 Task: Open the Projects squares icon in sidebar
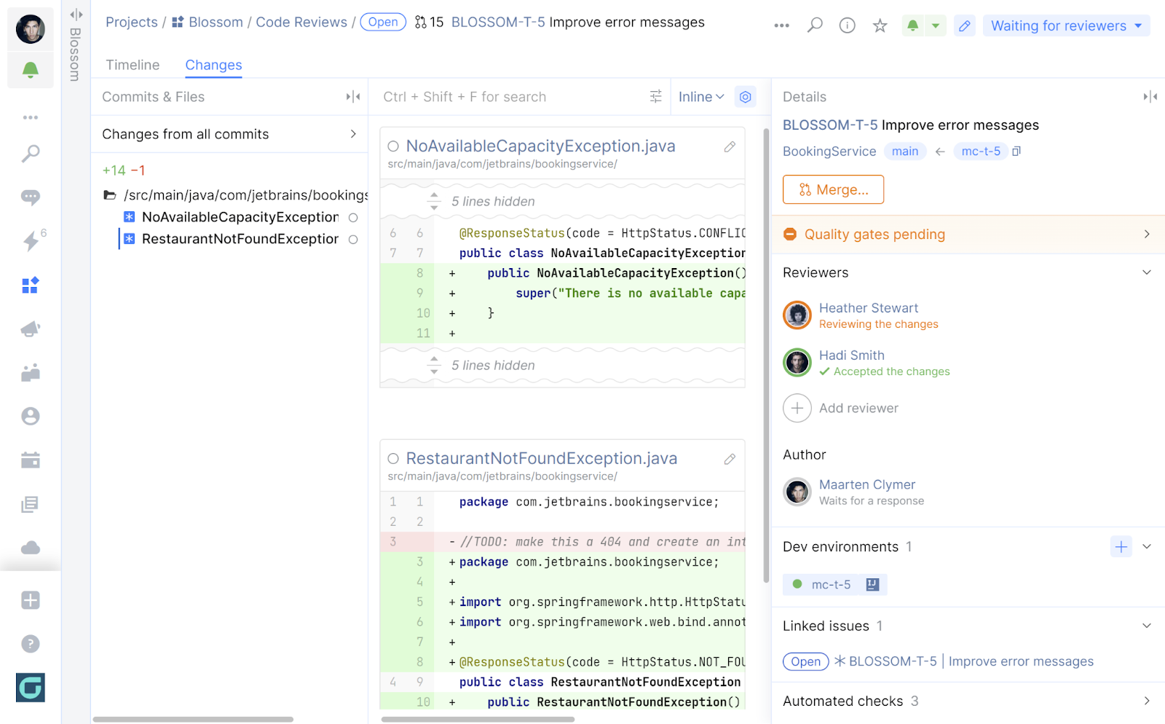[x=31, y=285]
